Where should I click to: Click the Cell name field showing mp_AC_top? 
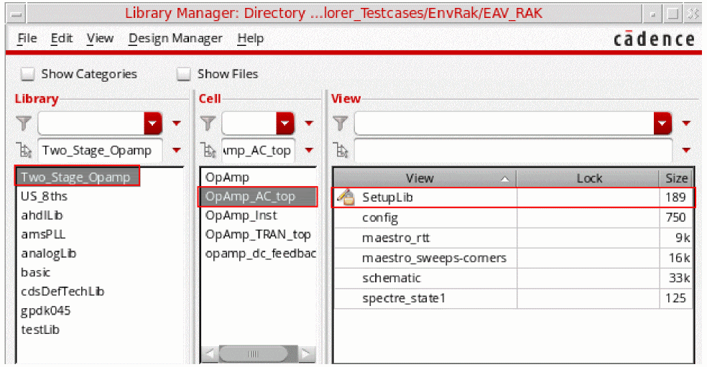(x=258, y=150)
